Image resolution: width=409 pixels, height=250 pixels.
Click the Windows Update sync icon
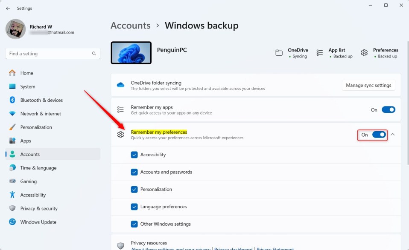(x=12, y=221)
